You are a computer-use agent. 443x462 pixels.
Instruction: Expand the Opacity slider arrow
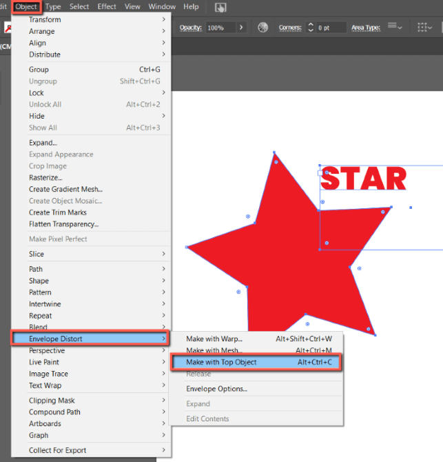[x=241, y=28]
